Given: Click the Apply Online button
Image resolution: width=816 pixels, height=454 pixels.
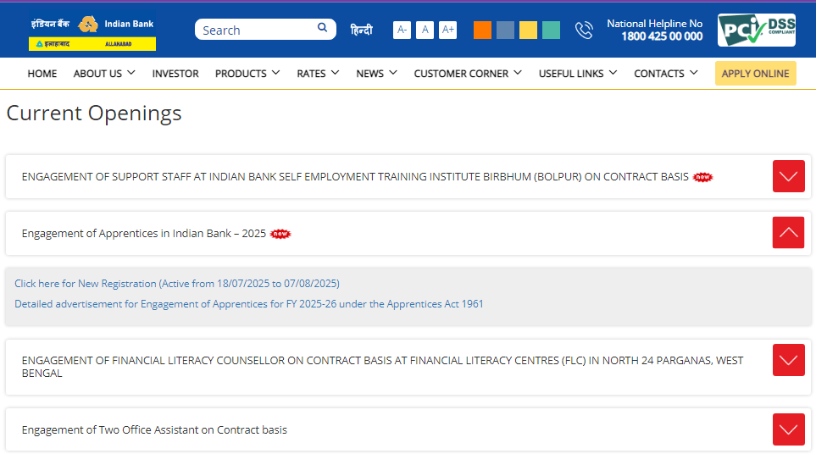Looking at the screenshot, I should [x=755, y=74].
